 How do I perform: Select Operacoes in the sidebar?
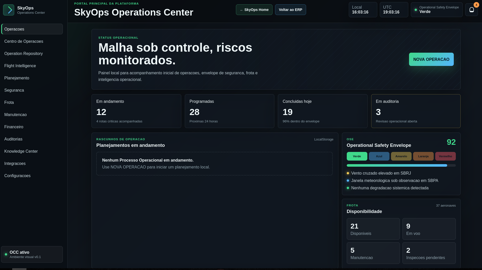tap(32, 29)
